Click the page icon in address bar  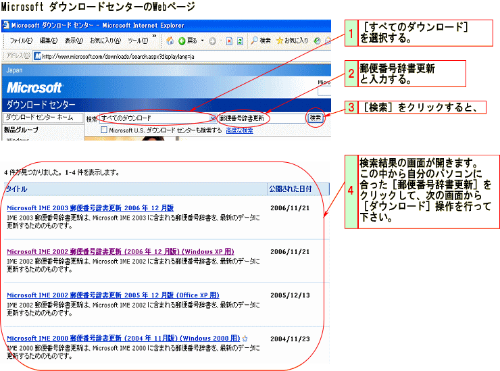[x=38, y=57]
